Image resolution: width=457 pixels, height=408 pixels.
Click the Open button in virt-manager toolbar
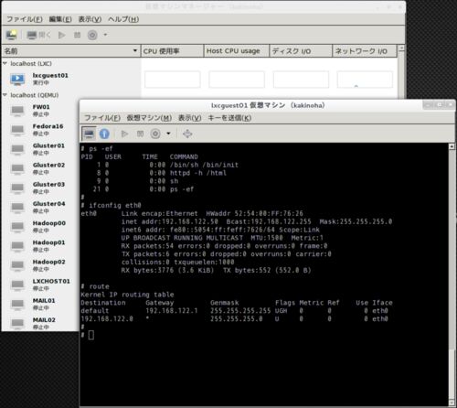(x=38, y=35)
